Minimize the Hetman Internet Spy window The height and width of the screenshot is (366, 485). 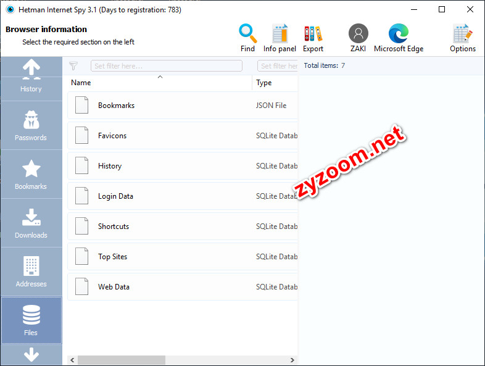(x=414, y=10)
